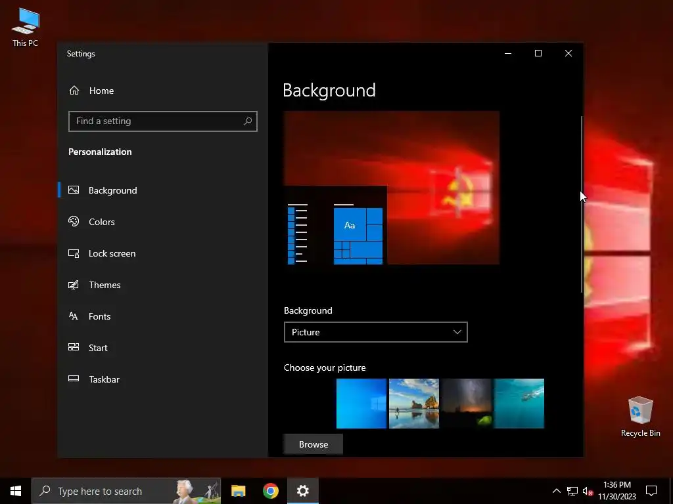Open the Windows Start button

click(x=16, y=491)
